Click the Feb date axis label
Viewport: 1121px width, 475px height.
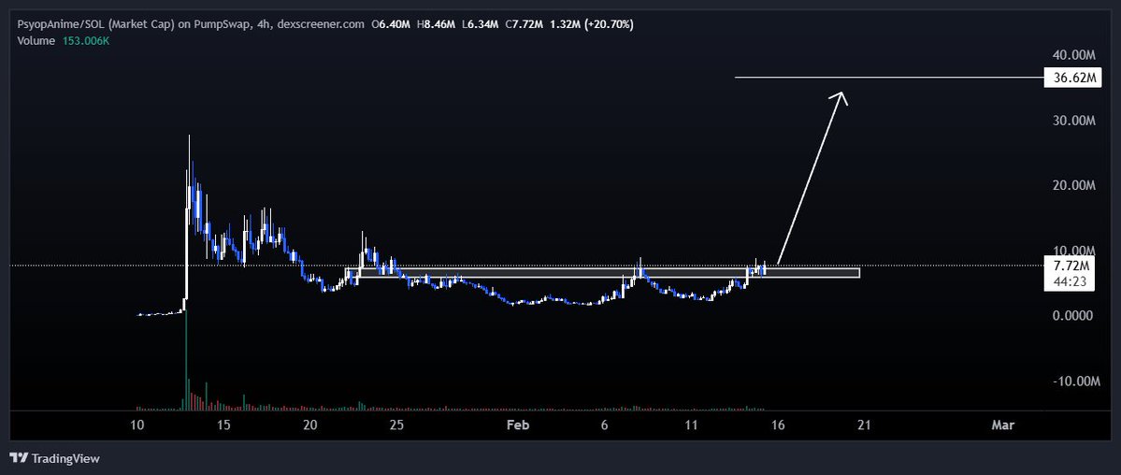tap(517, 425)
